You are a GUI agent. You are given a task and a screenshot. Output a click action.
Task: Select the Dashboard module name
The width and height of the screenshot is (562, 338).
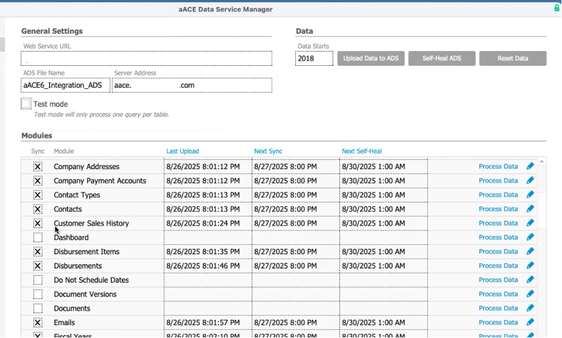[x=71, y=237]
